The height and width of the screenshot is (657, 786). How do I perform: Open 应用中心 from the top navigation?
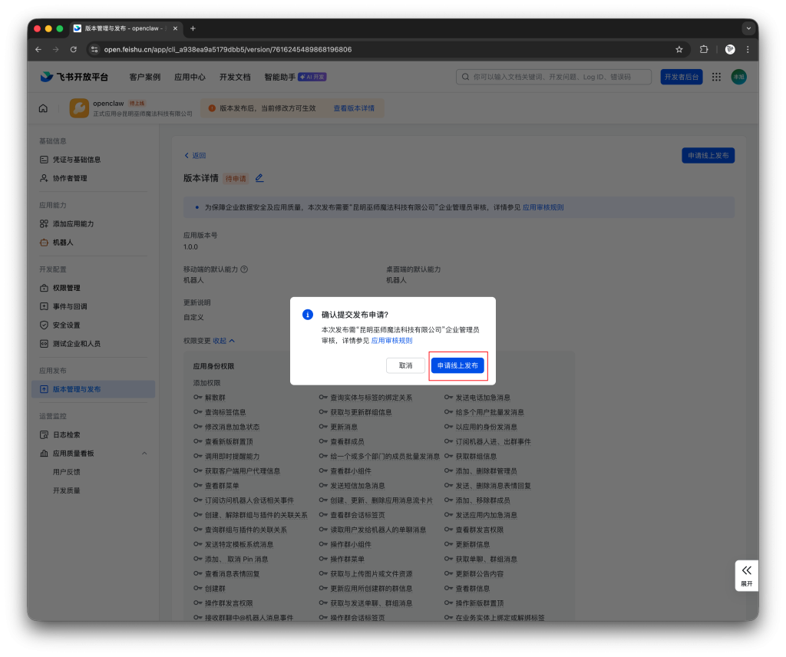tap(190, 77)
